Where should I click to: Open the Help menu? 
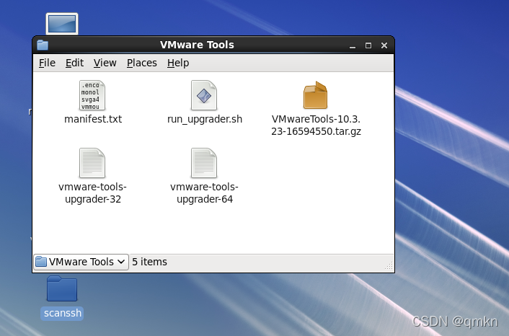click(178, 63)
